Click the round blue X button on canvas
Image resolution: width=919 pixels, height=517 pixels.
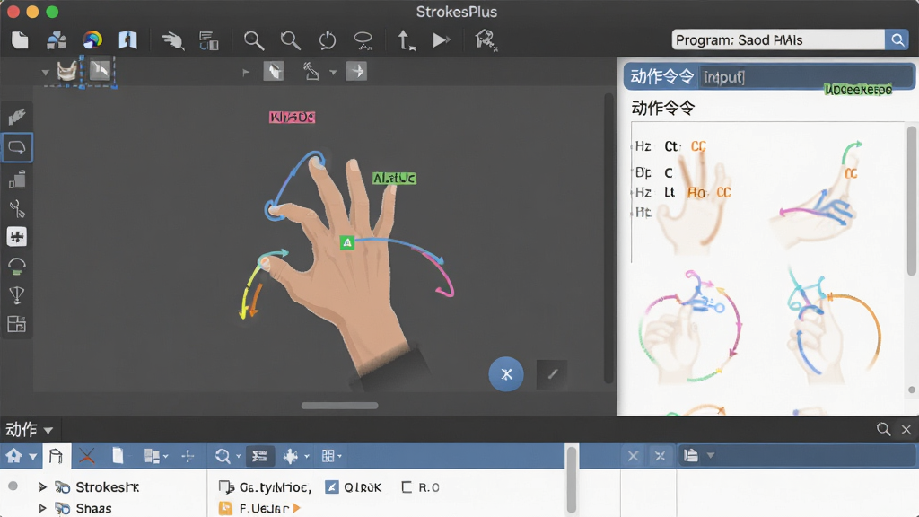click(x=506, y=374)
